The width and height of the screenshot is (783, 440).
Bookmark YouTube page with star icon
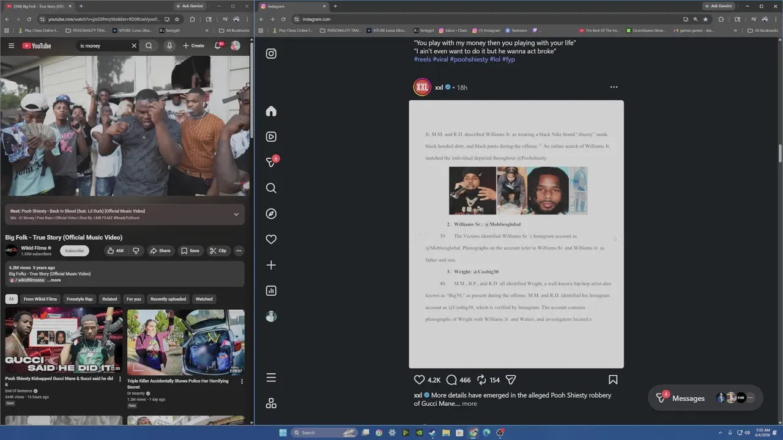click(x=177, y=19)
